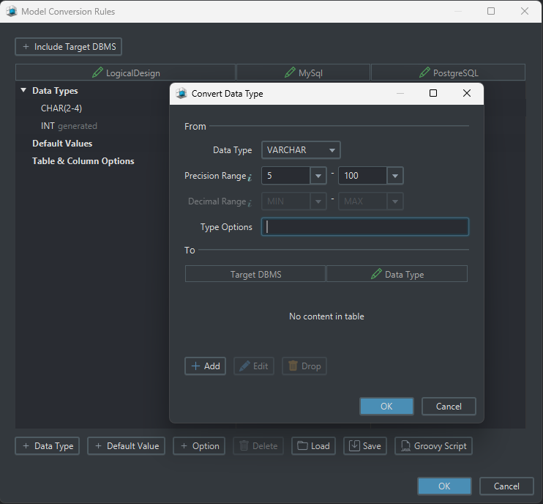Close the Model Conversion Rules window
This screenshot has height=504, width=543.
coord(525,11)
